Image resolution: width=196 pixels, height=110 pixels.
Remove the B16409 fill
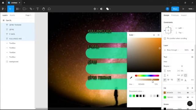[x=192, y=93]
